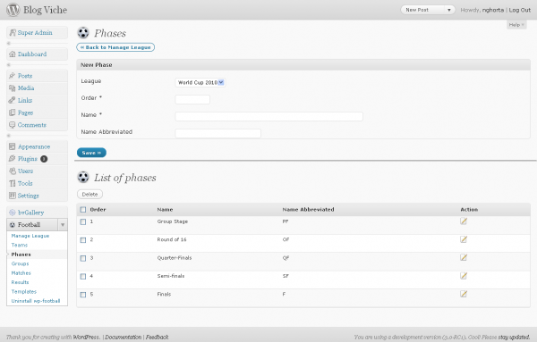Click the Save button

pos(91,153)
